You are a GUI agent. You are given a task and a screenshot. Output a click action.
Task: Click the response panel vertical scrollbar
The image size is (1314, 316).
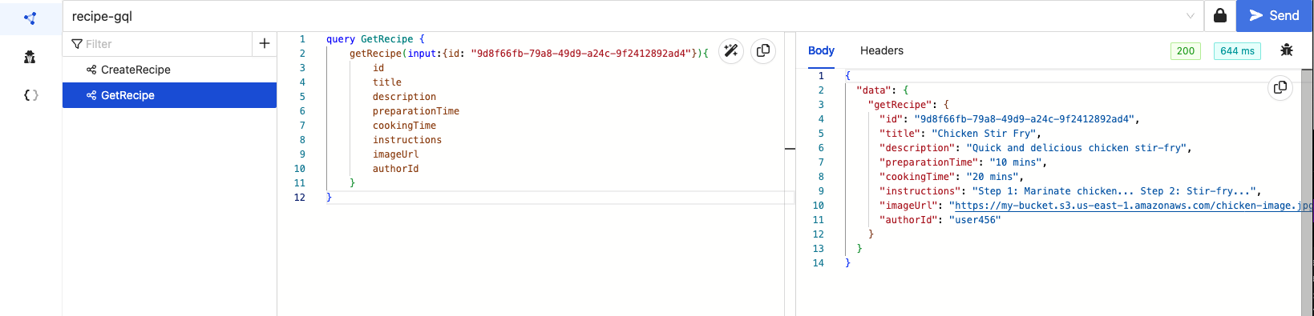(1307, 192)
